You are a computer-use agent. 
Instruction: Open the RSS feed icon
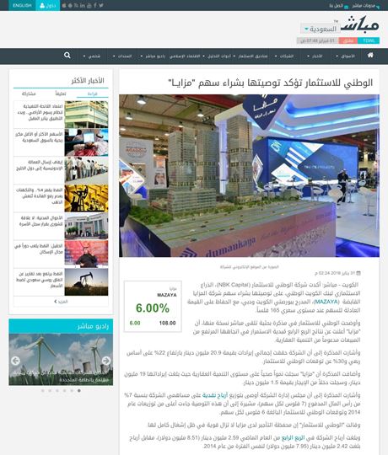pos(76,6)
